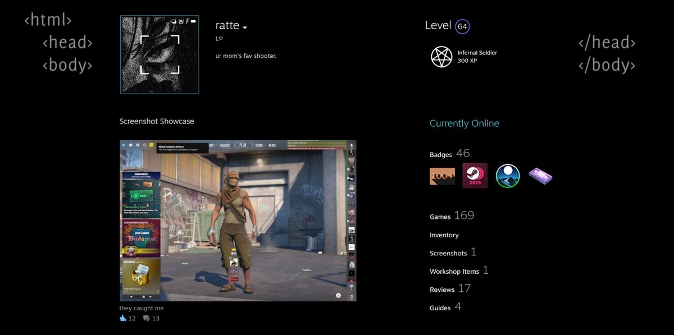Screen dimensions: 674x335
Task: Click the thumbs-up rating icon
Action: [x=123, y=318]
